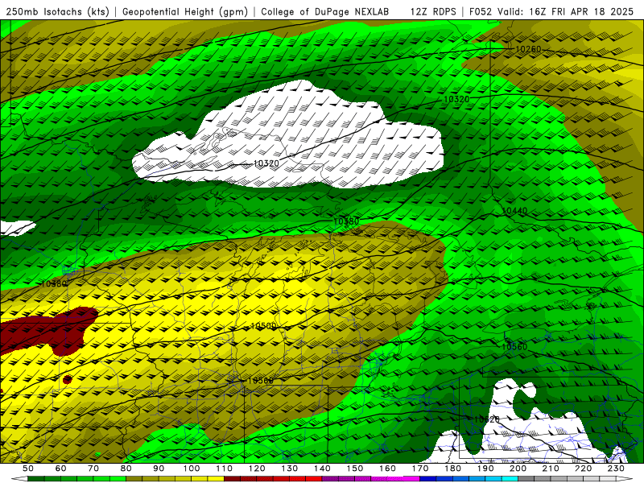
Task: Click 'College of DuPage NEXLAB' in header
Action: click(325, 12)
